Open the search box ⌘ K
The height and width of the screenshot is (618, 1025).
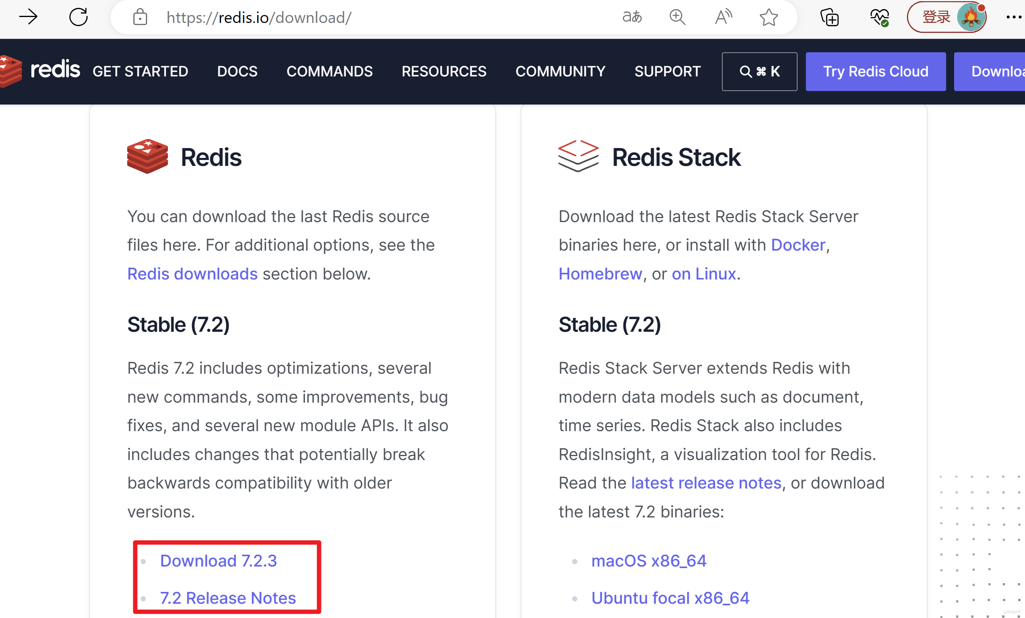pyautogui.click(x=760, y=72)
